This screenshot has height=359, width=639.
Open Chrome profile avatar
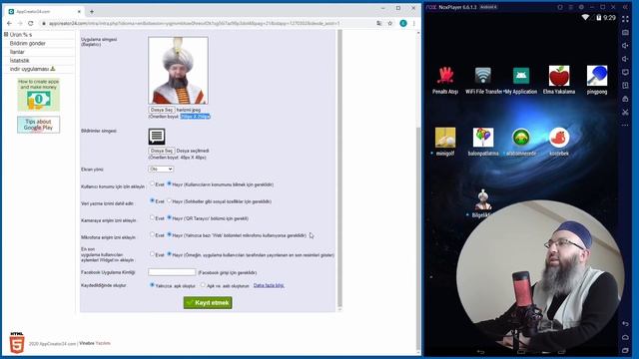pyautogui.click(x=403, y=23)
